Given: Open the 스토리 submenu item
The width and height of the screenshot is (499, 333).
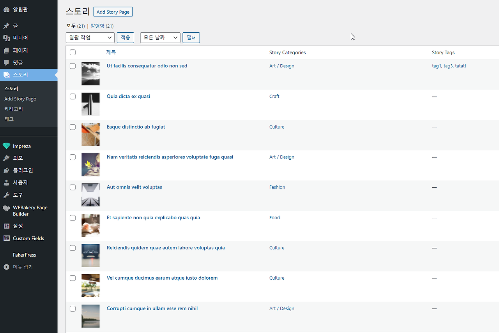Looking at the screenshot, I should 11,89.
